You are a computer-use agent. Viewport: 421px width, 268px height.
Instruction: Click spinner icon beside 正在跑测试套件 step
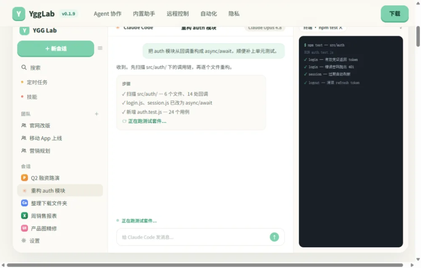click(124, 121)
